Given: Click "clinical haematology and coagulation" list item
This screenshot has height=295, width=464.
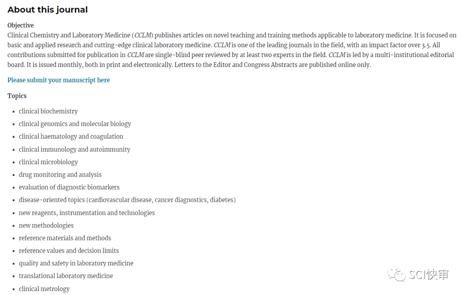Looking at the screenshot, I should point(71,137).
